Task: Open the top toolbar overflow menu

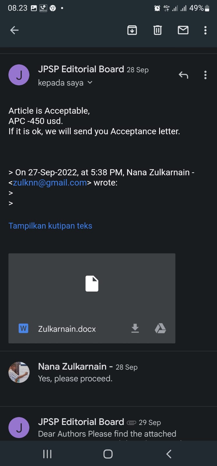Action: tap(205, 30)
